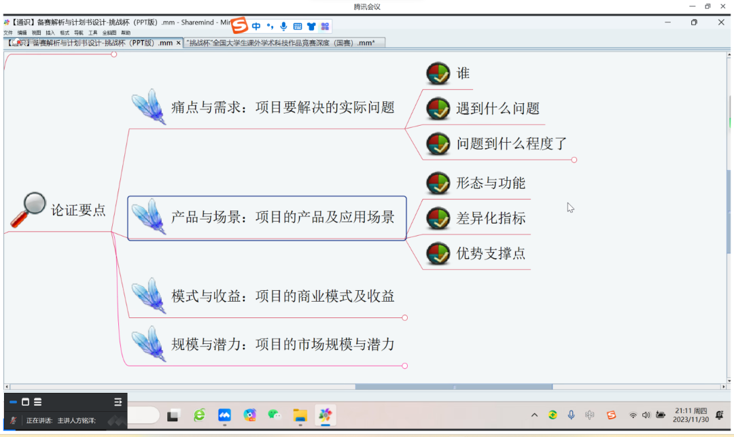
Task: Show hidden system tray icons chevron
Action: 534,415
